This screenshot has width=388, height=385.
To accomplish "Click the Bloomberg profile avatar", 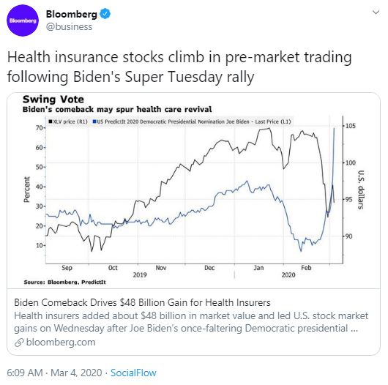I will (23, 20).
